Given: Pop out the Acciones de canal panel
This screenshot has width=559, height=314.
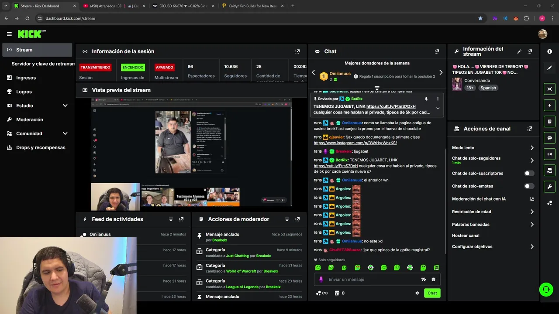Looking at the screenshot, I should click(x=530, y=129).
